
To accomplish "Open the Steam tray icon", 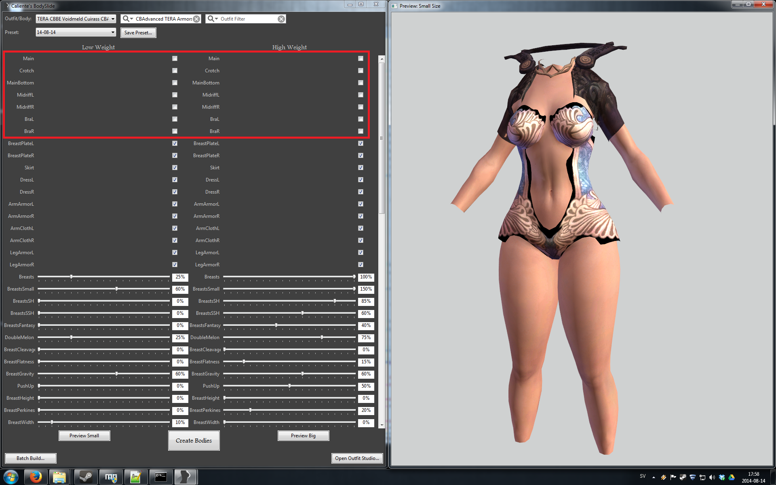I will (x=683, y=477).
